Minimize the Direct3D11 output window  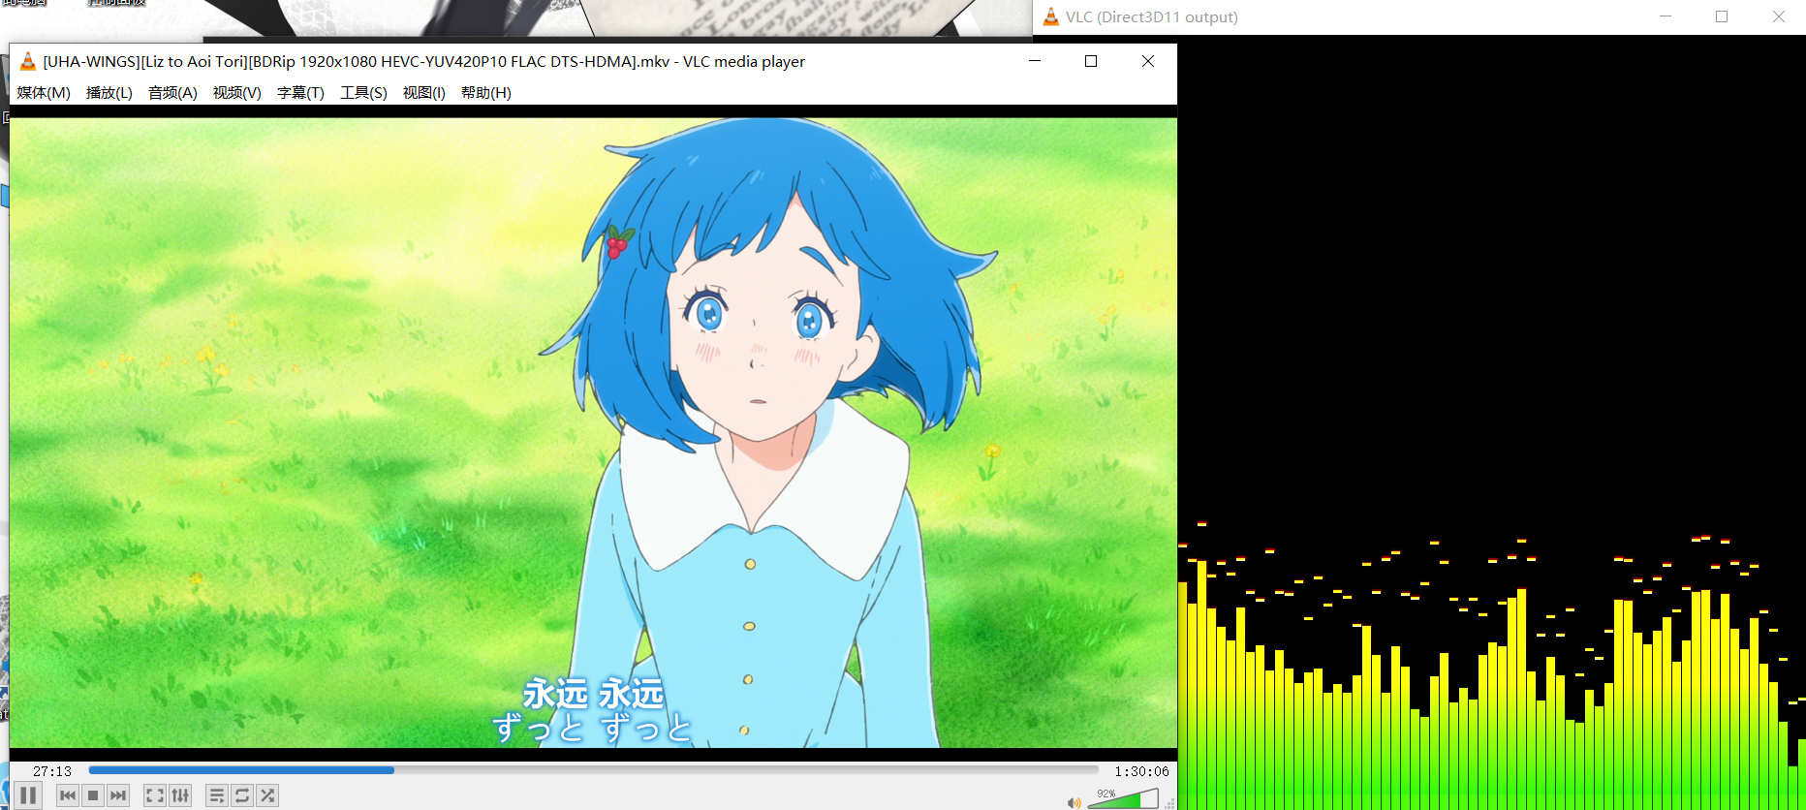click(1666, 16)
